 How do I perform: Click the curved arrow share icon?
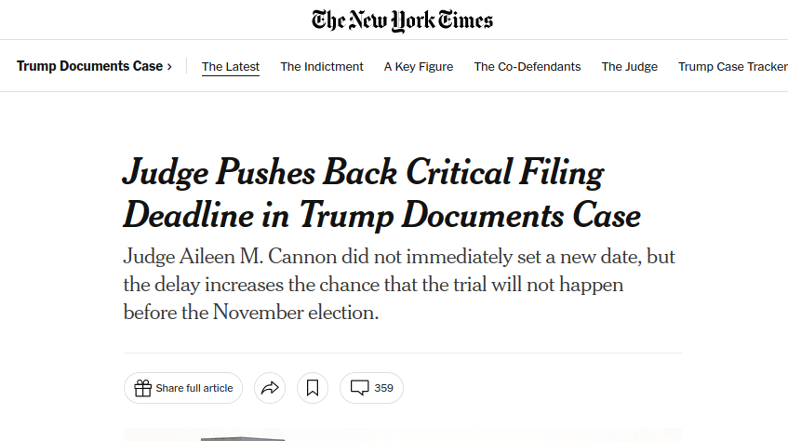click(x=270, y=388)
